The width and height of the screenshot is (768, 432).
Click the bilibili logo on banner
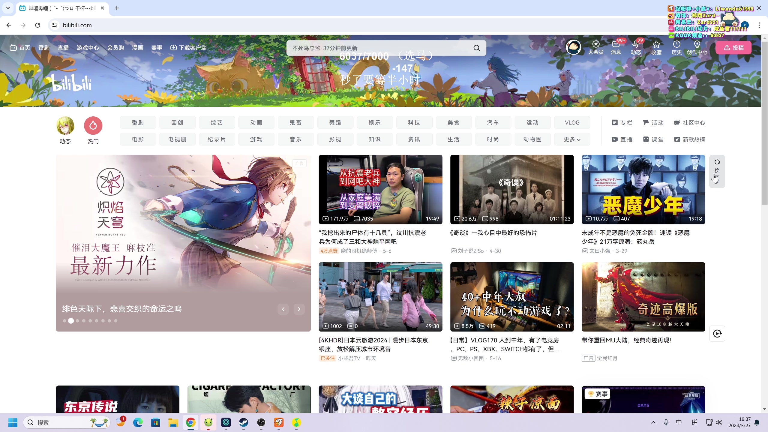71,83
